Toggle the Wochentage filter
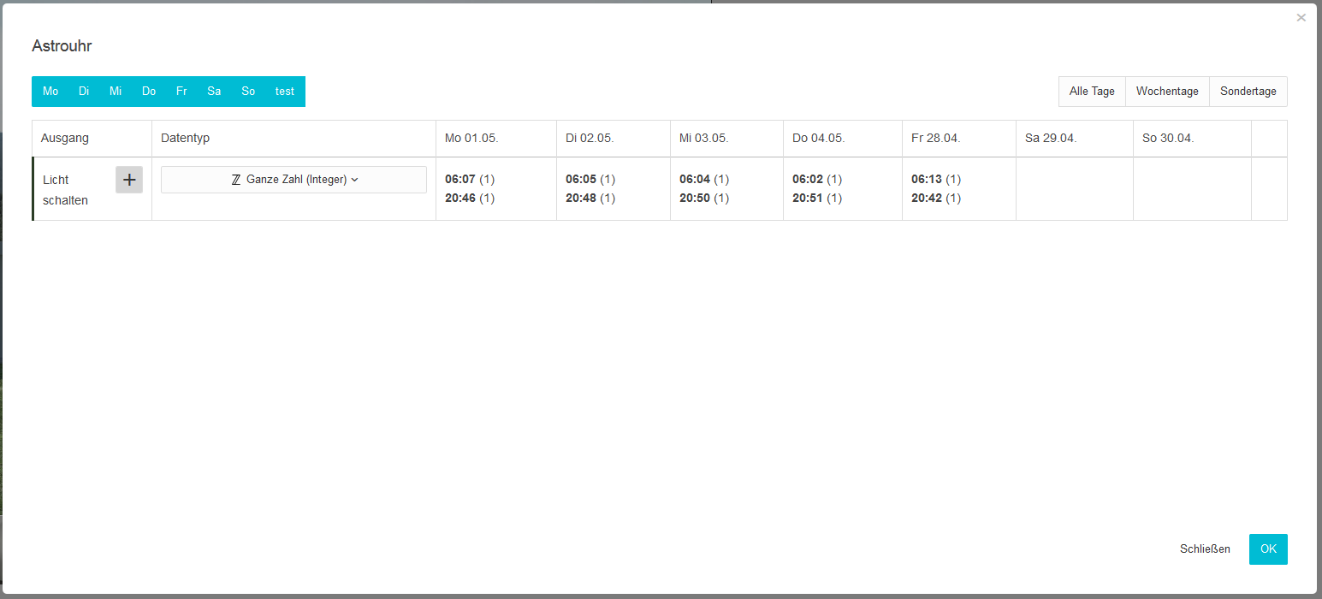1322x599 pixels. point(1167,92)
